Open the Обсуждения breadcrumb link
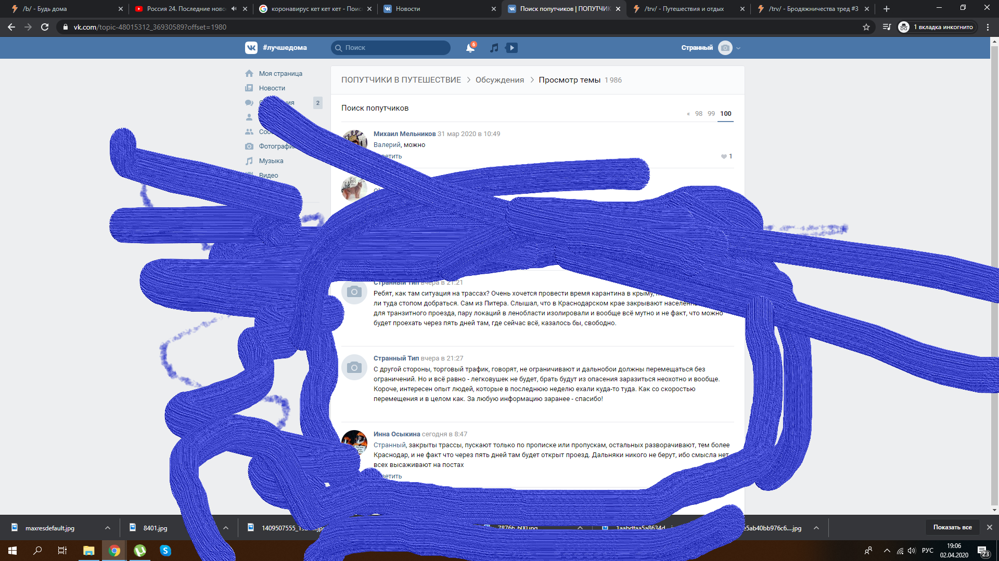999x561 pixels. click(x=499, y=80)
